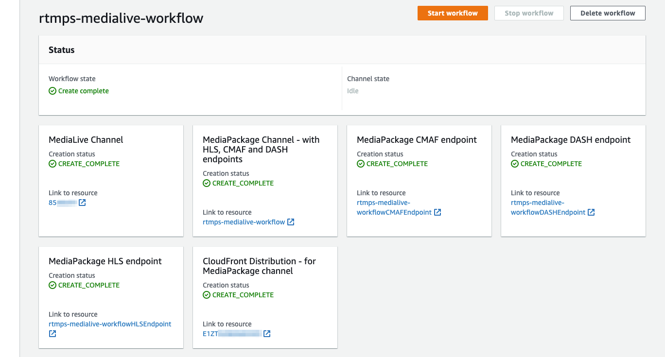
Task: Open the rtmps-medialive-workflowHLSEndpoint link
Action: [110, 324]
